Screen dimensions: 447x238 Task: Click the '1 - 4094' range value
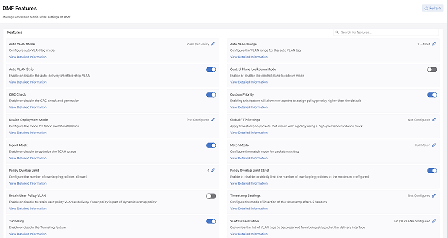pos(424,44)
